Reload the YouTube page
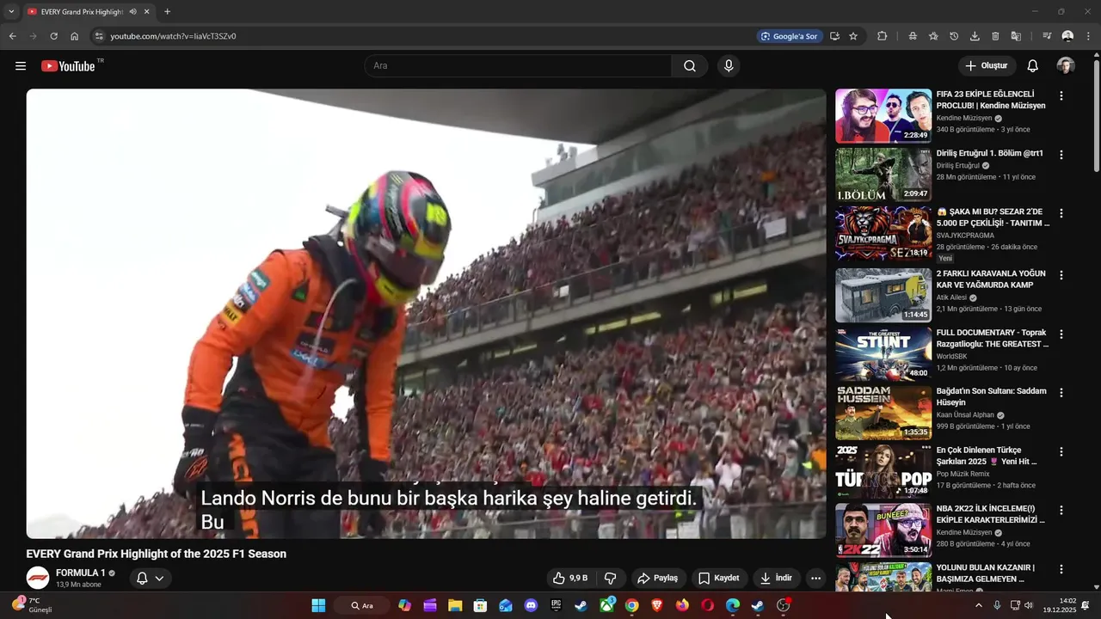Viewport: 1101px width, 619px height. click(x=53, y=36)
